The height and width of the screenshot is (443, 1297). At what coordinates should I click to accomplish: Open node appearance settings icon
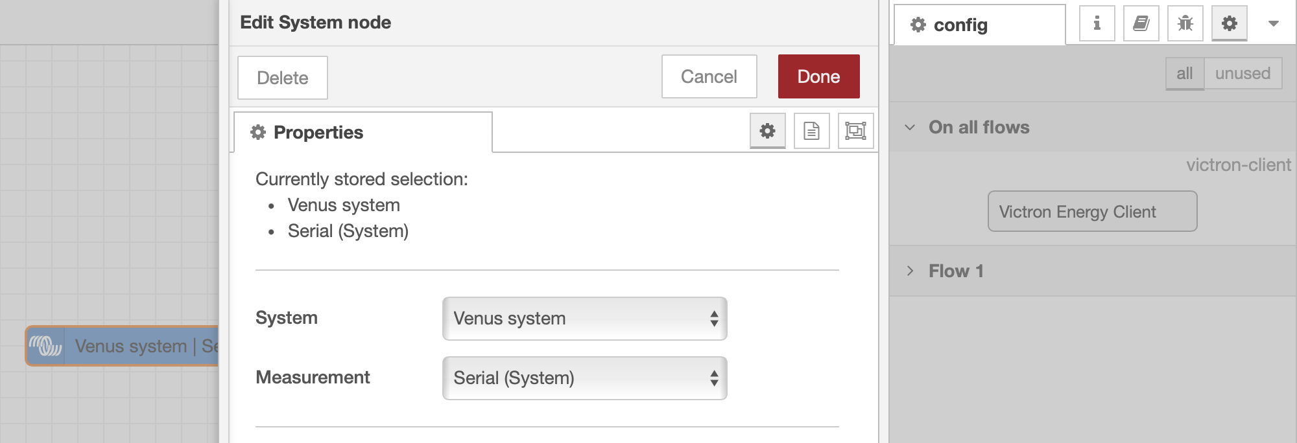click(x=855, y=131)
